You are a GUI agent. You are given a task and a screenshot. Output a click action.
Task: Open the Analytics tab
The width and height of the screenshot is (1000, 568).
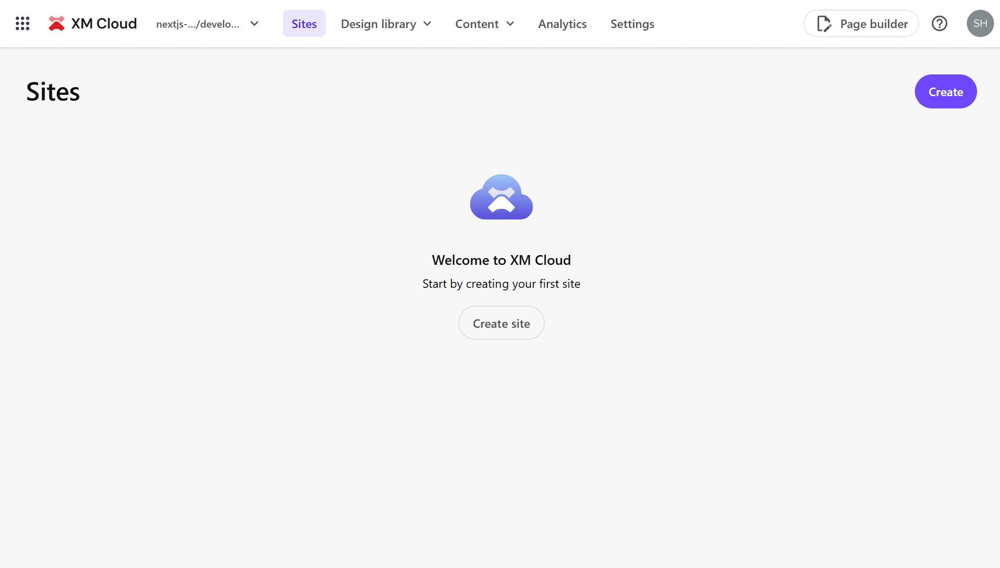562,24
